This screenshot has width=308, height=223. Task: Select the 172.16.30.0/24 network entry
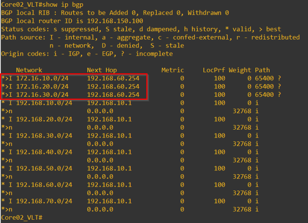[42, 95]
